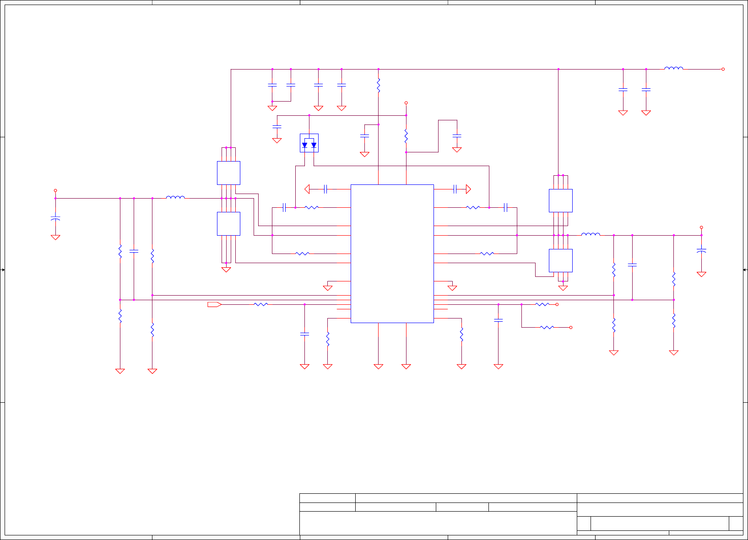This screenshot has height=540, width=748.
Task: Select the inductor after the left input terminal
Action: [175, 197]
